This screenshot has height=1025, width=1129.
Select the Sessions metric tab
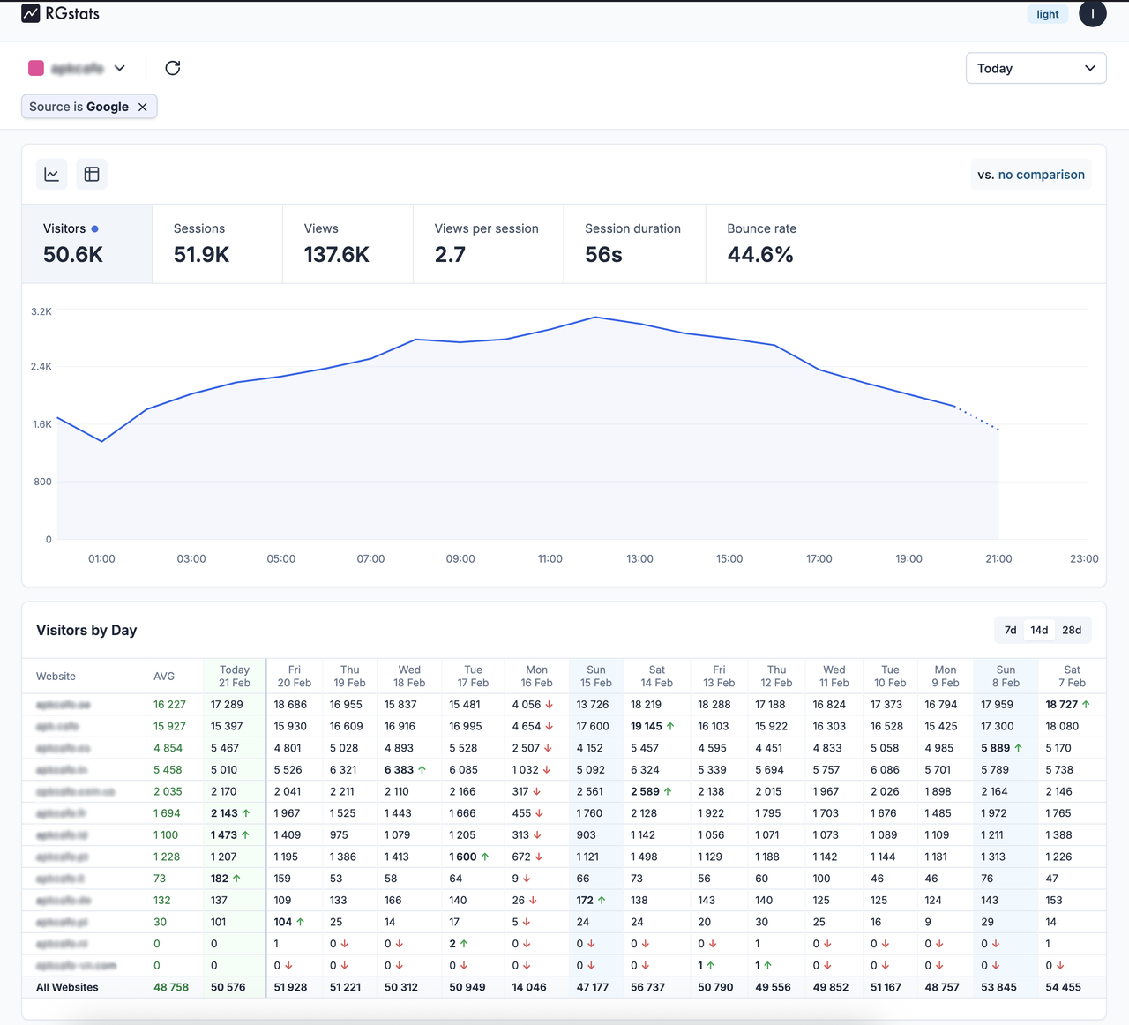[x=217, y=243]
